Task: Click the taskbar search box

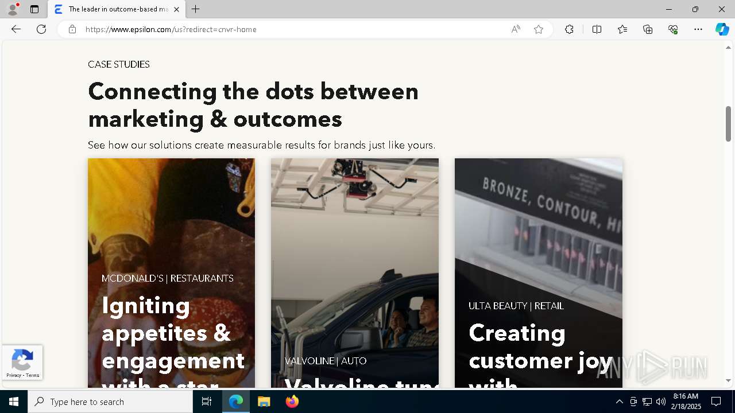Action: [x=110, y=402]
